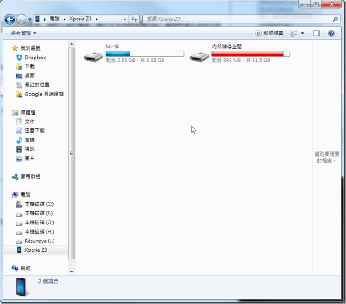346x304 pixels.
Task: Select Xperia Z3 device in navigation pane
Action: [x=36, y=250]
